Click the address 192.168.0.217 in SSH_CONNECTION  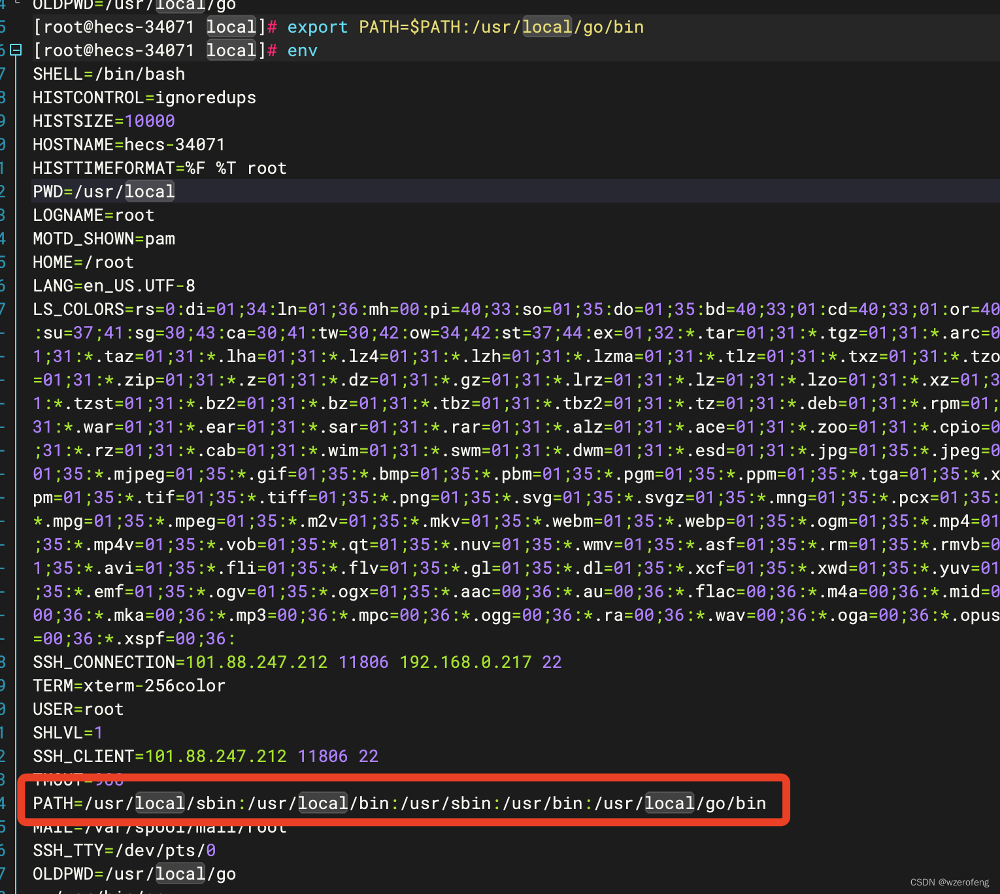(x=465, y=663)
